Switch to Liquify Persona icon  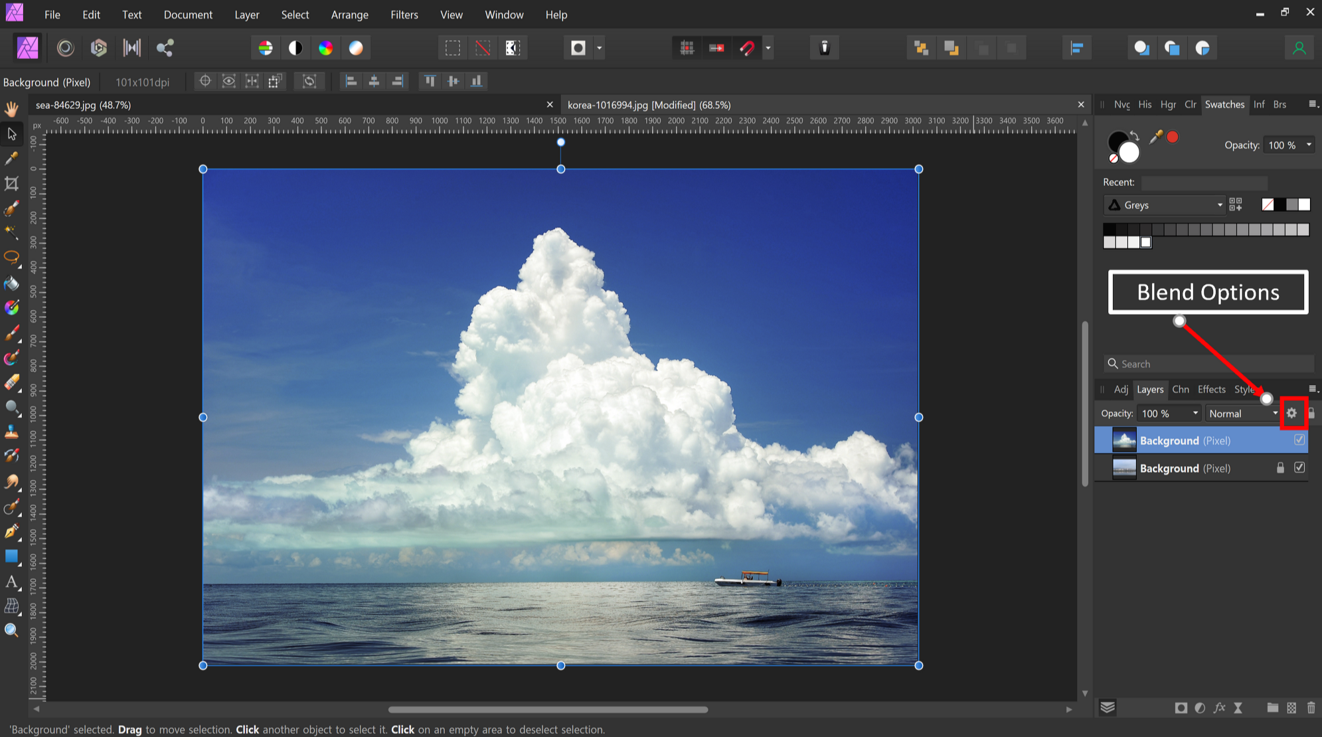65,48
